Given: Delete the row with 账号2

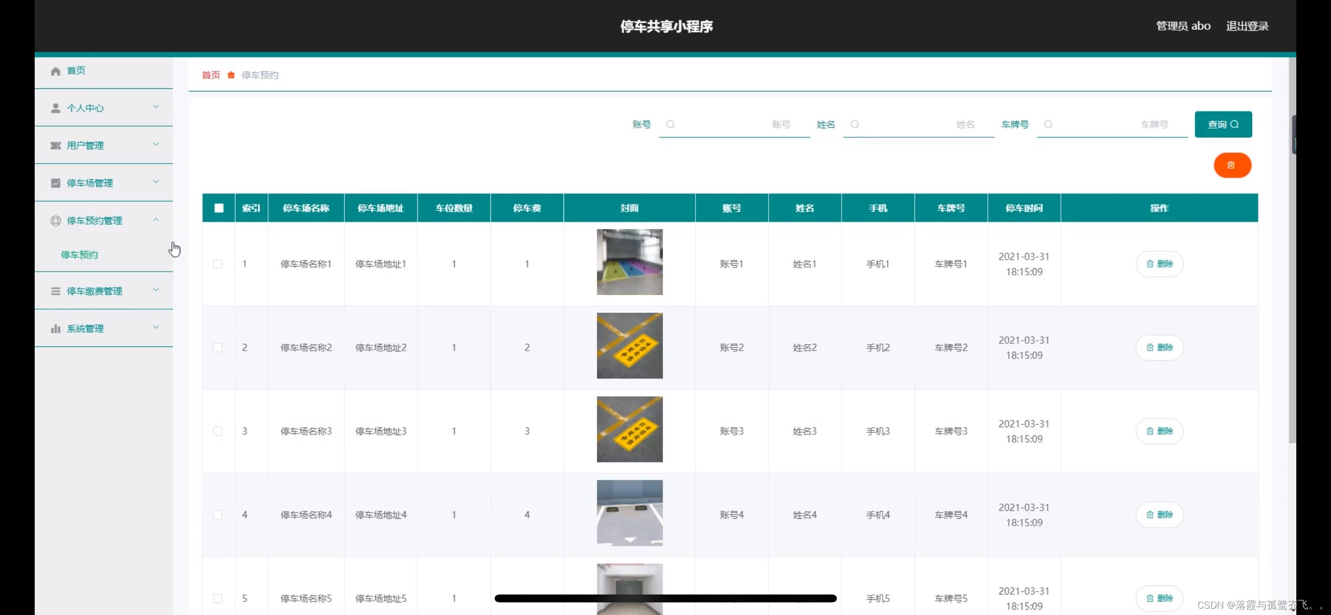Looking at the screenshot, I should [x=1159, y=347].
